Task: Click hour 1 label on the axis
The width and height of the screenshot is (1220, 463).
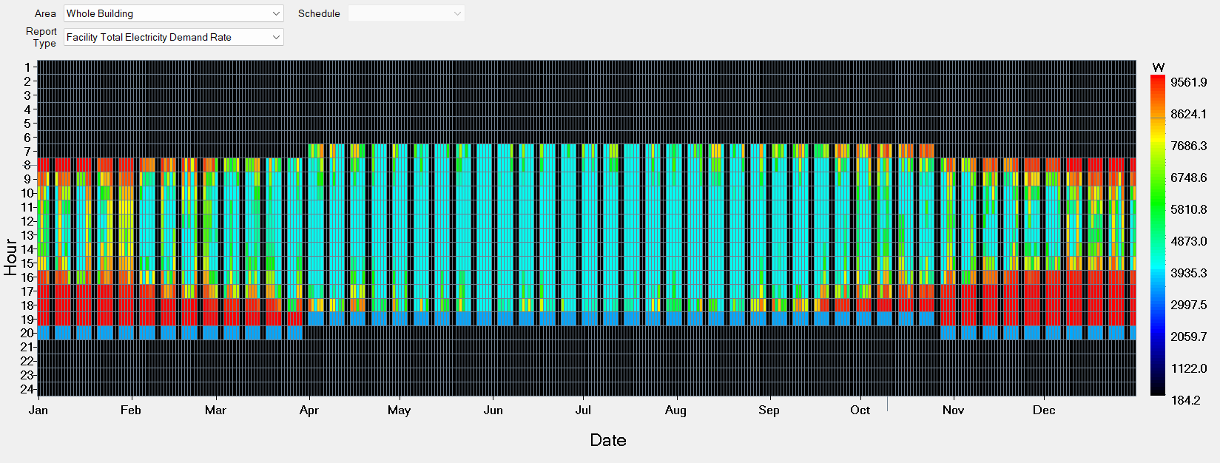Action: click(27, 67)
